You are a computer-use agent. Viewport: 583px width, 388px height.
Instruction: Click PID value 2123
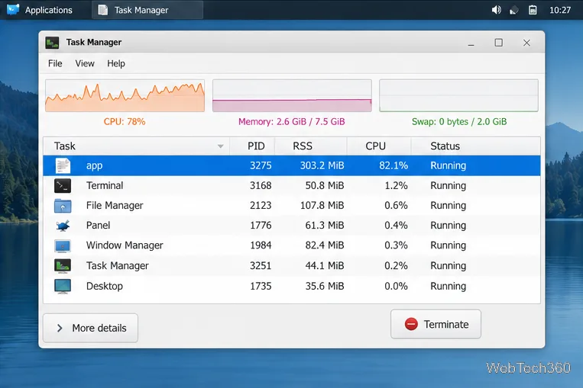coord(261,206)
